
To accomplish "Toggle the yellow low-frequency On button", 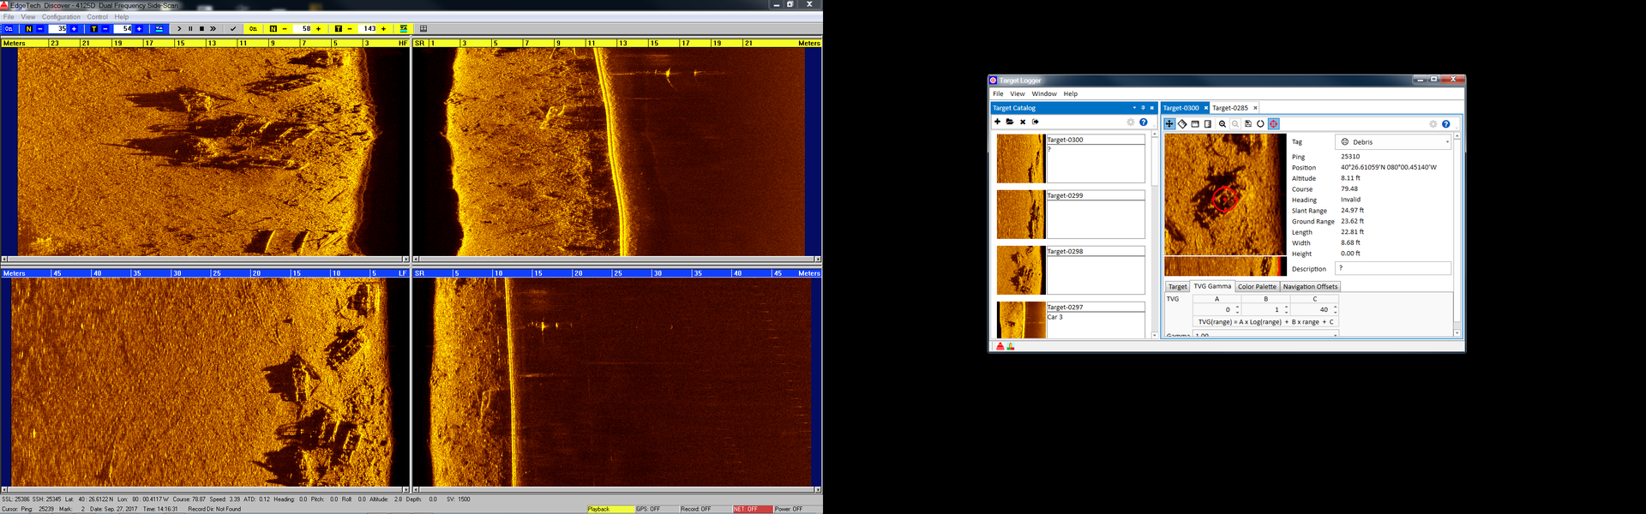I will pos(253,29).
